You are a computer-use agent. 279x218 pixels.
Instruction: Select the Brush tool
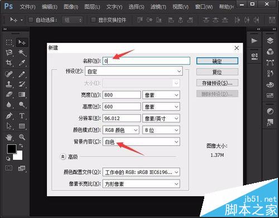[22, 75]
